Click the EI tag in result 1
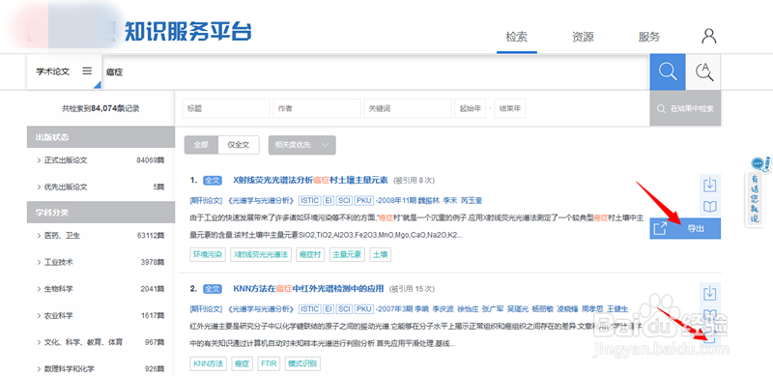The image size is (773, 376). click(x=329, y=200)
